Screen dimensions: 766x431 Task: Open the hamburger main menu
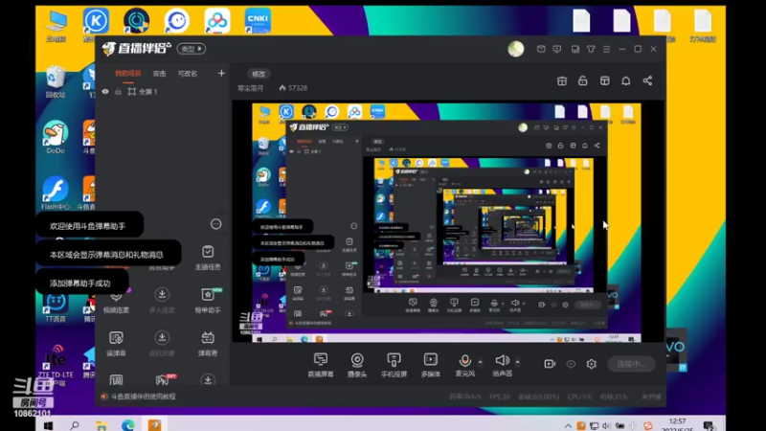[606, 49]
